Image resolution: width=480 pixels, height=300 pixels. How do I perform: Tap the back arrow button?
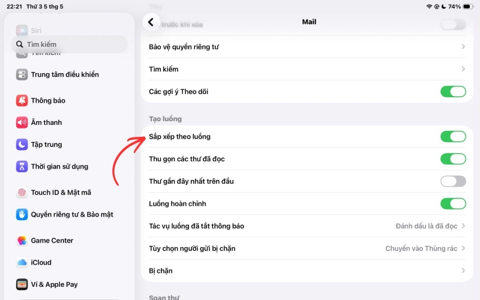point(151,22)
